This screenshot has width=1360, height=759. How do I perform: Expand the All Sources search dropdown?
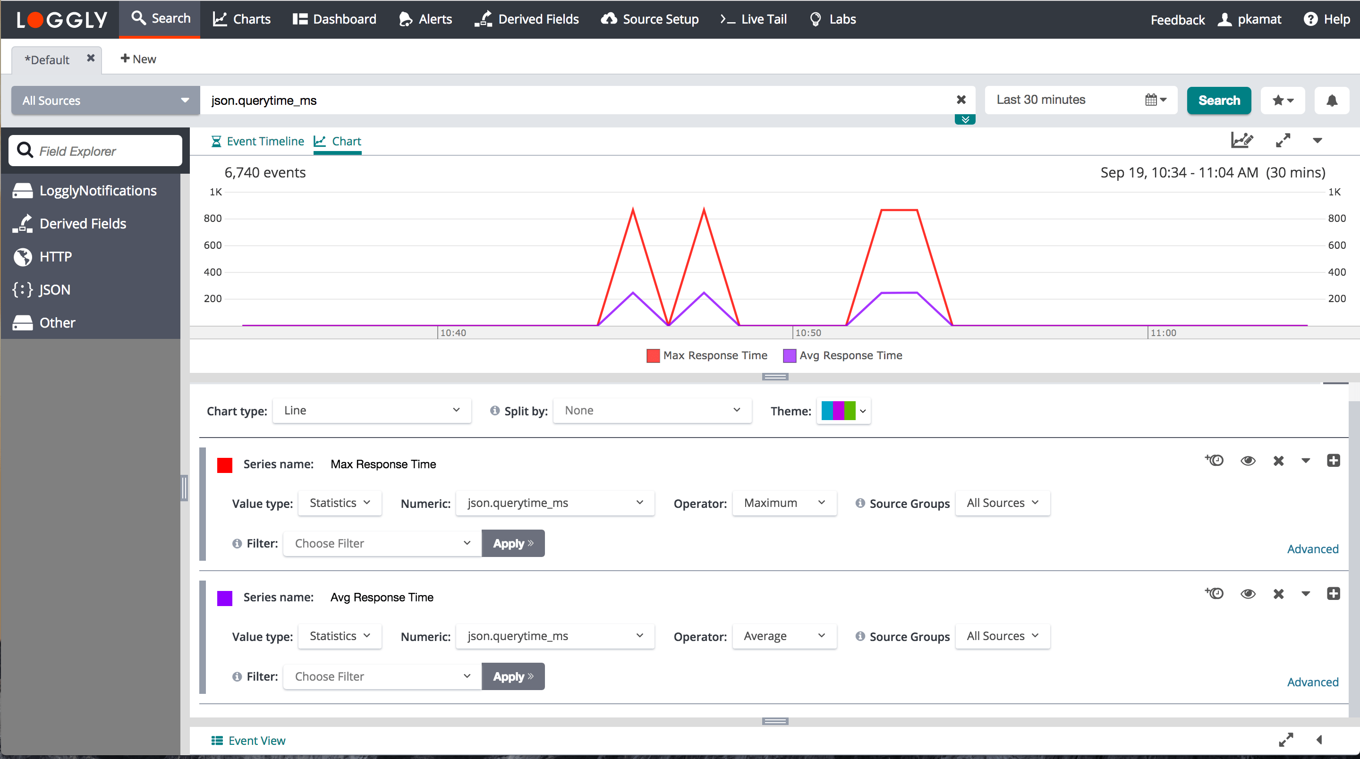click(105, 100)
